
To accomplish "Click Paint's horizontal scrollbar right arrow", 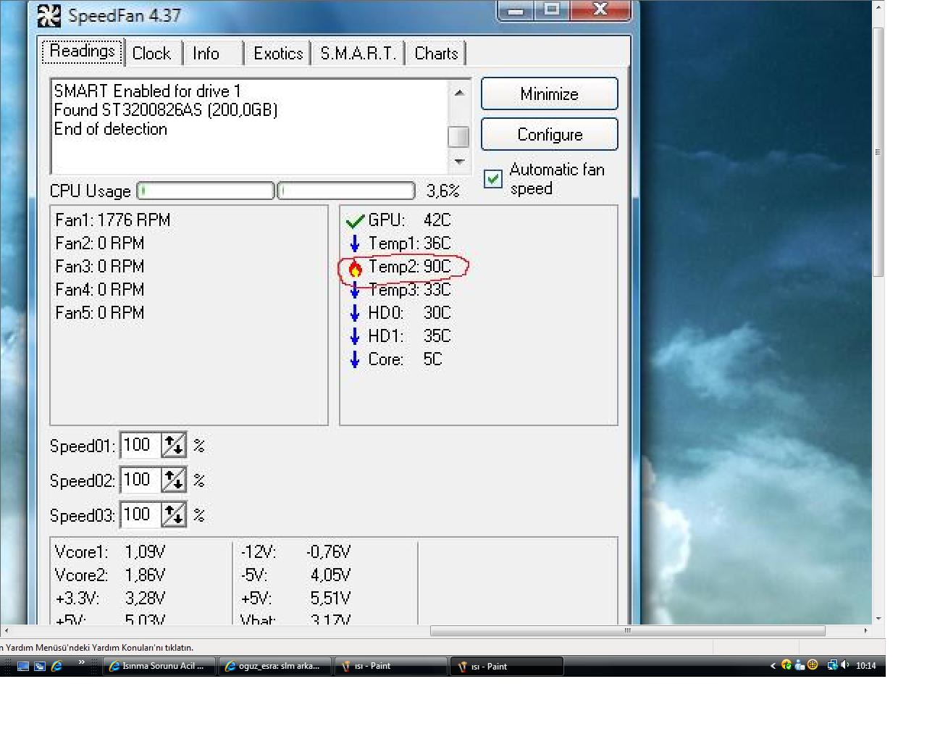I will [x=865, y=630].
